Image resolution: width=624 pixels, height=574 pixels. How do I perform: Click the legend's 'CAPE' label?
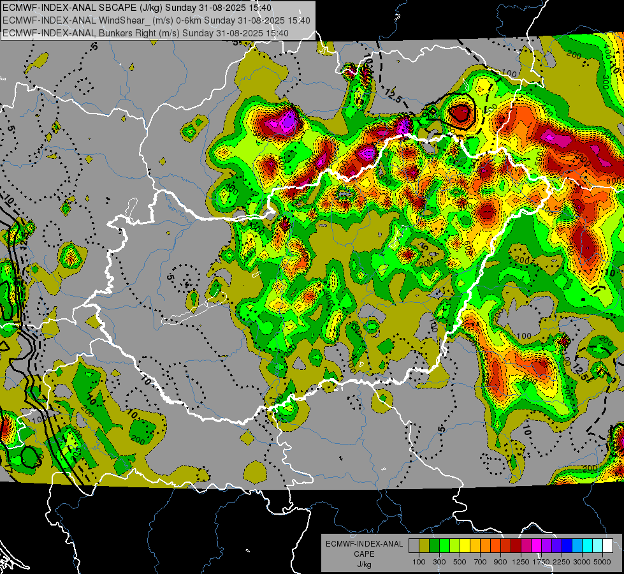click(x=364, y=554)
